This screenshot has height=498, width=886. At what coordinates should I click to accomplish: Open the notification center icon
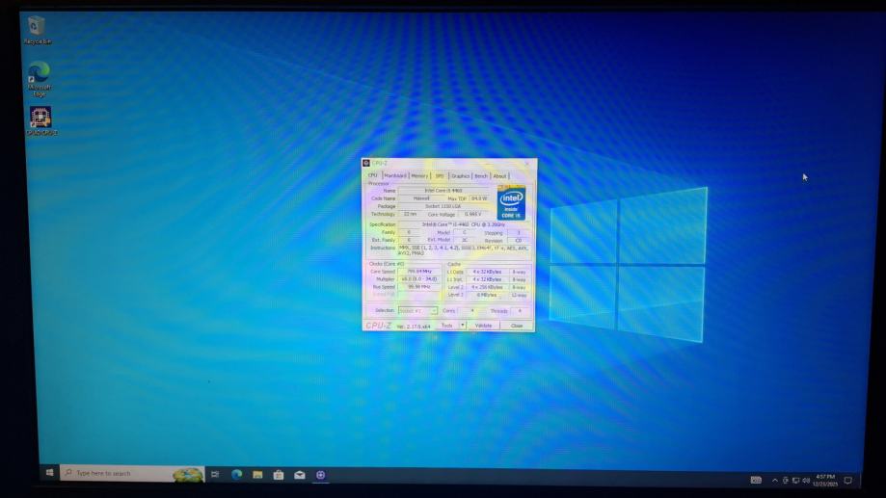(847, 481)
